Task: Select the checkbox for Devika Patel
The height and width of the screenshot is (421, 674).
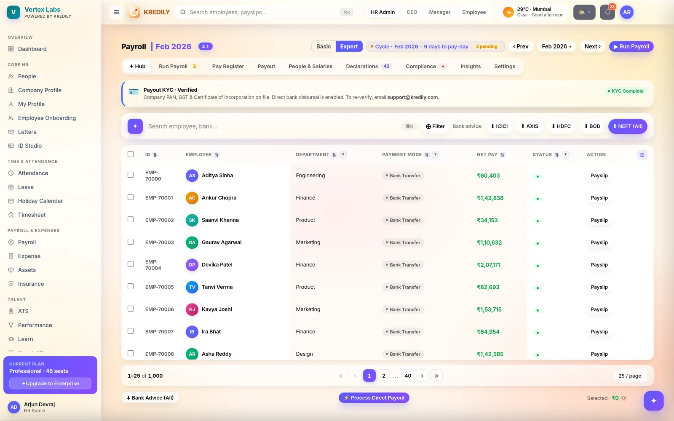Action: click(131, 264)
